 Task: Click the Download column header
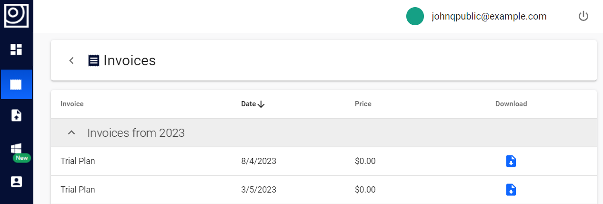point(511,104)
